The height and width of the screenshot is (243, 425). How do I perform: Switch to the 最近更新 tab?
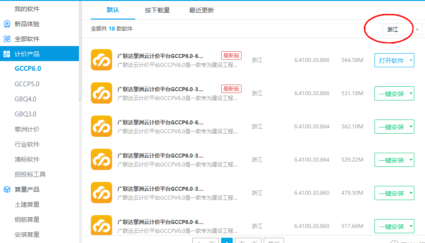click(201, 10)
